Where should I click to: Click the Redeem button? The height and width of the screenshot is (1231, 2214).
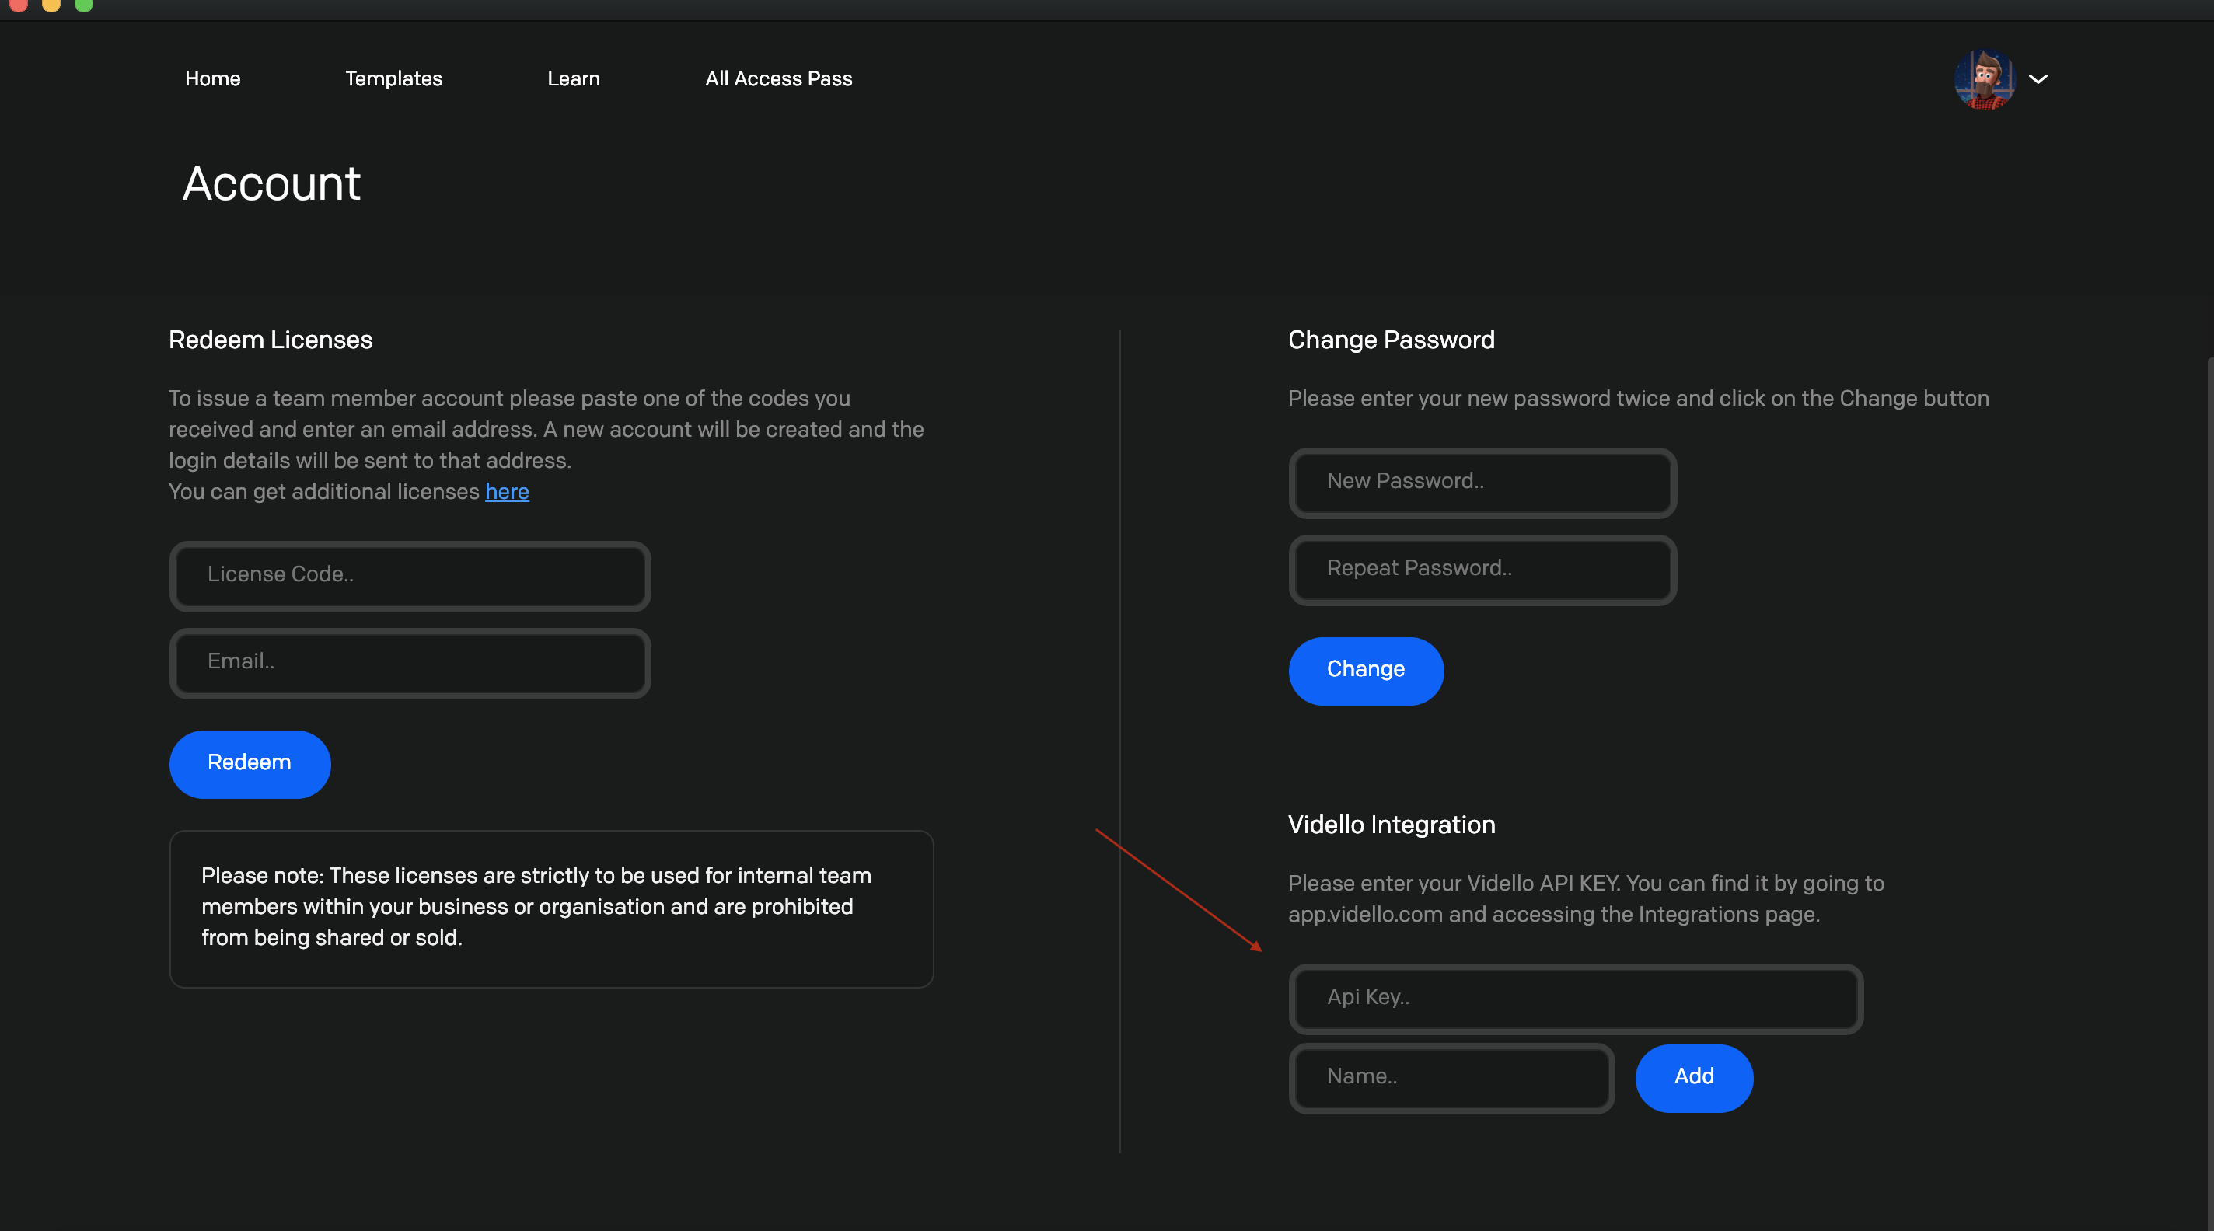[x=250, y=764]
